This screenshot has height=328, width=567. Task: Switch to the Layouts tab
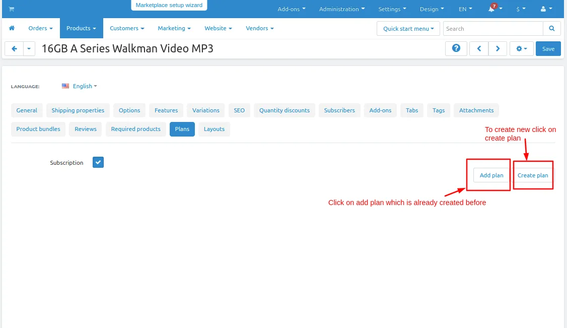pyautogui.click(x=214, y=129)
